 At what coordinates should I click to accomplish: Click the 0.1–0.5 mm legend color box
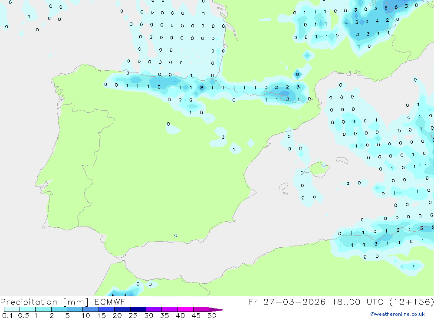click(12, 309)
